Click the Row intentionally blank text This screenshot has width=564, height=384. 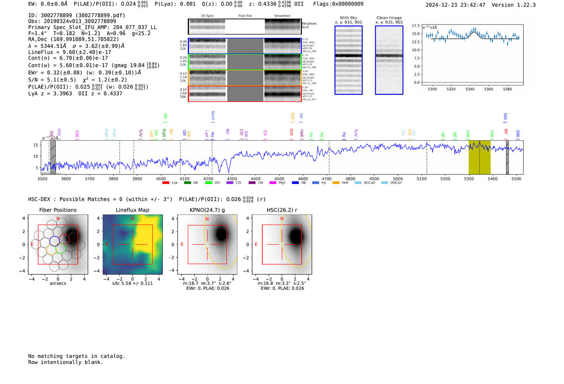(x=66, y=362)
